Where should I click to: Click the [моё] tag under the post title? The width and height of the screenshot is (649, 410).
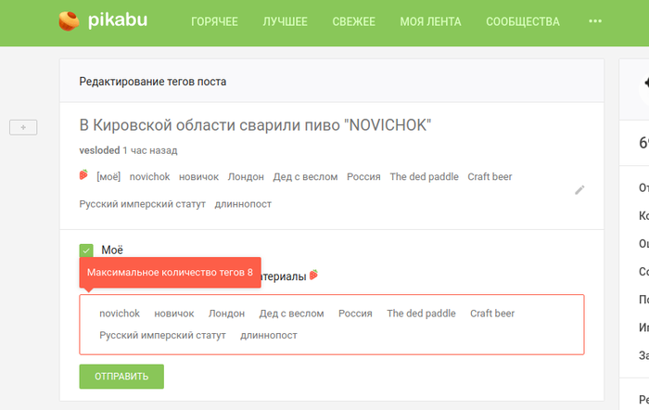[x=108, y=177]
